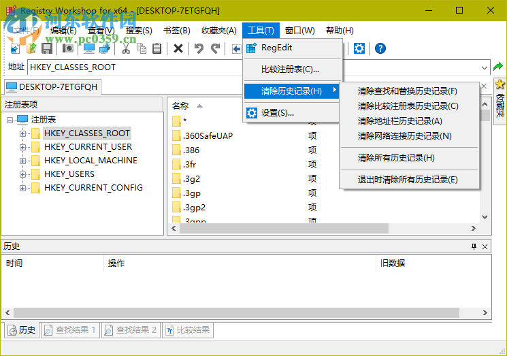Expand HKEY_LOCAL_MACHINE tree node
The height and width of the screenshot is (356, 507).
tap(22, 161)
